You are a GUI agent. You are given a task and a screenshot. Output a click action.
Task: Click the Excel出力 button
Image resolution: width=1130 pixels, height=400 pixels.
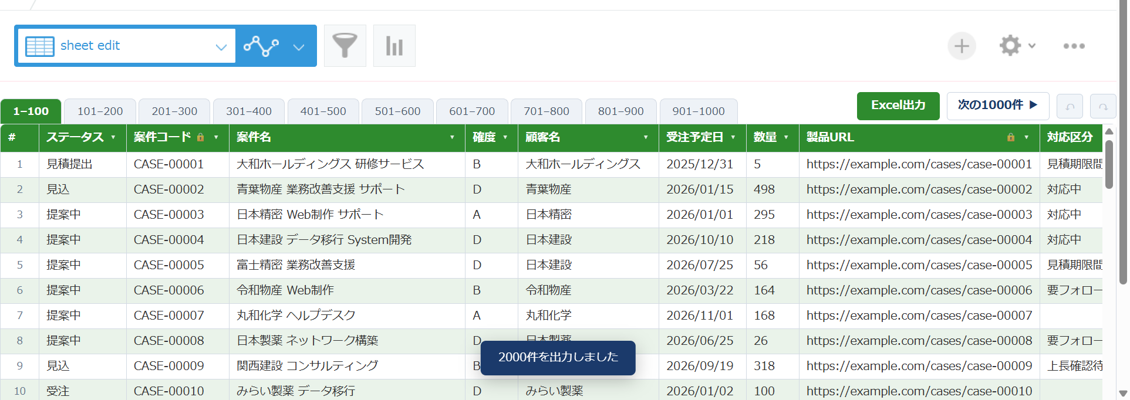(898, 106)
